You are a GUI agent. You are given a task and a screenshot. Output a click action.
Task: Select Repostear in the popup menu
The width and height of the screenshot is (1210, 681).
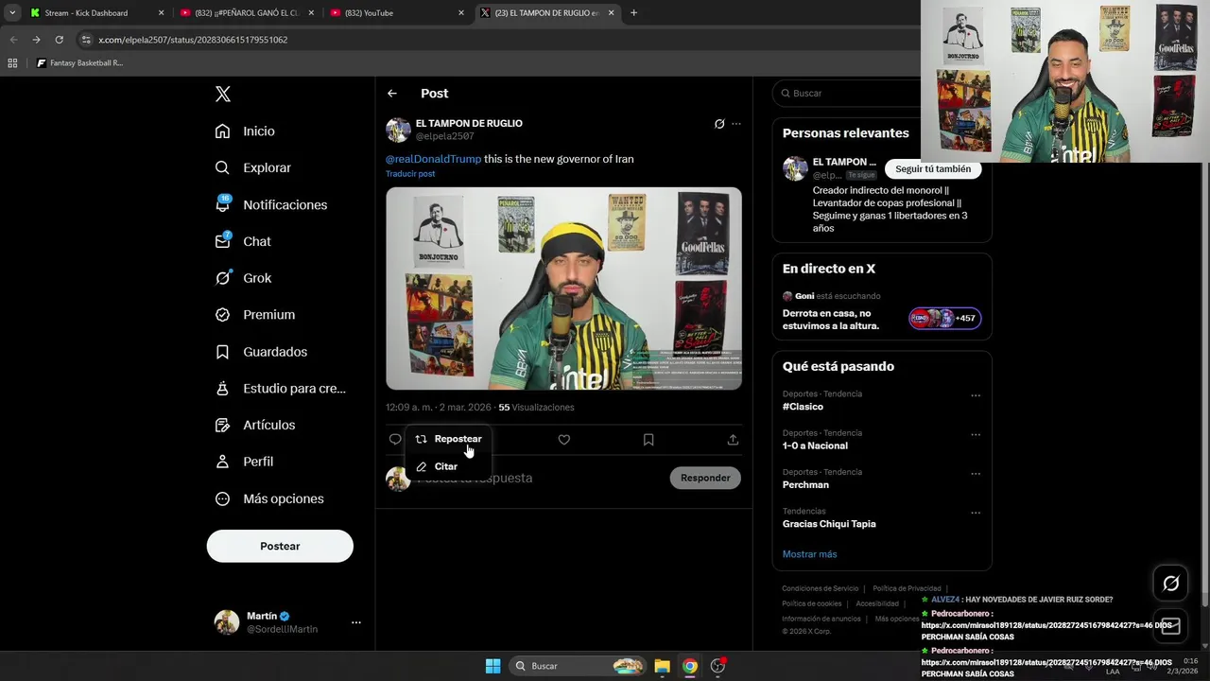click(448, 439)
